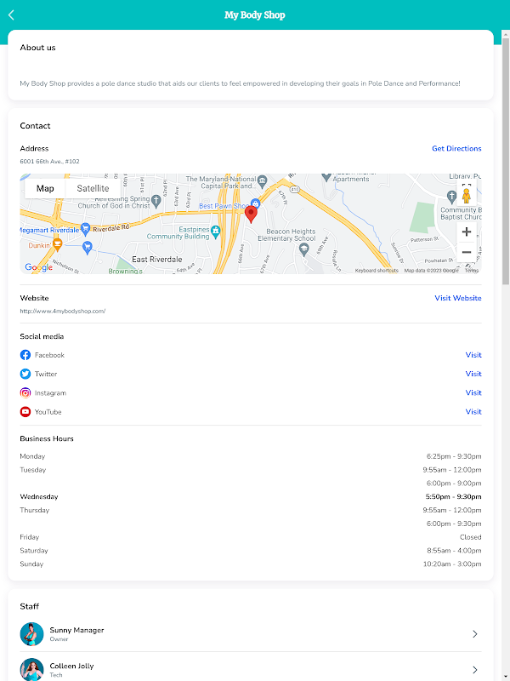Open Sunny Manager profile photo

[31, 634]
